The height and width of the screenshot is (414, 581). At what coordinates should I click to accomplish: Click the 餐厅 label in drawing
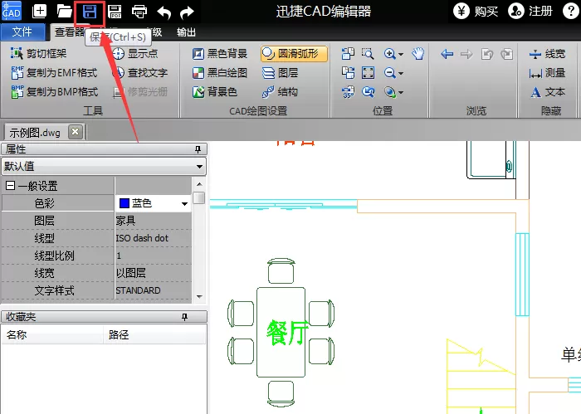(287, 333)
